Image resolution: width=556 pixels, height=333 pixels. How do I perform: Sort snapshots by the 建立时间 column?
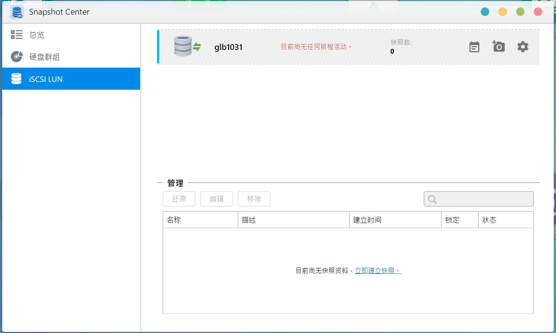pyautogui.click(x=368, y=219)
